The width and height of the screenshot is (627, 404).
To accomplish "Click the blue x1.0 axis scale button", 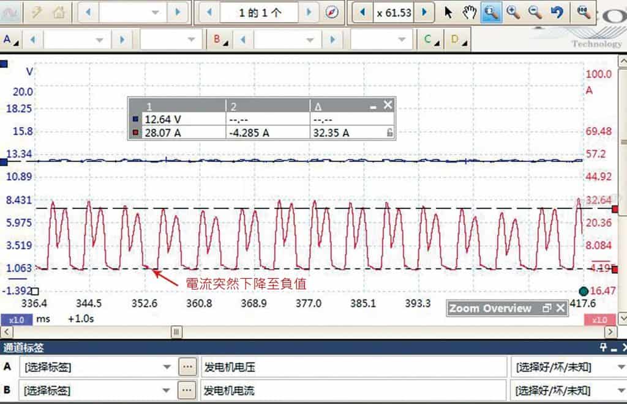I will [x=17, y=320].
